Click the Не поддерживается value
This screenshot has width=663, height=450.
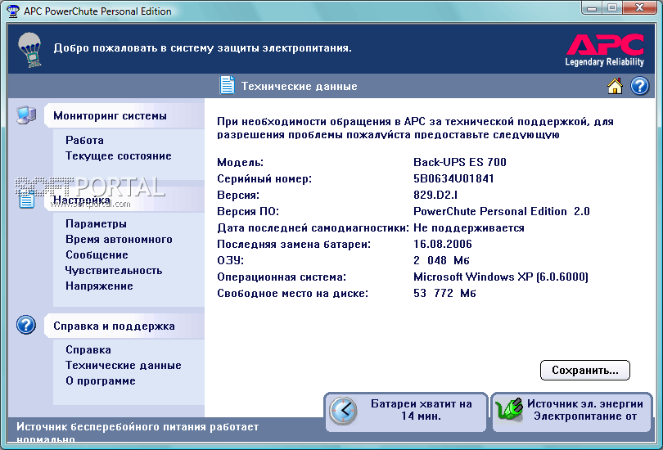click(469, 227)
